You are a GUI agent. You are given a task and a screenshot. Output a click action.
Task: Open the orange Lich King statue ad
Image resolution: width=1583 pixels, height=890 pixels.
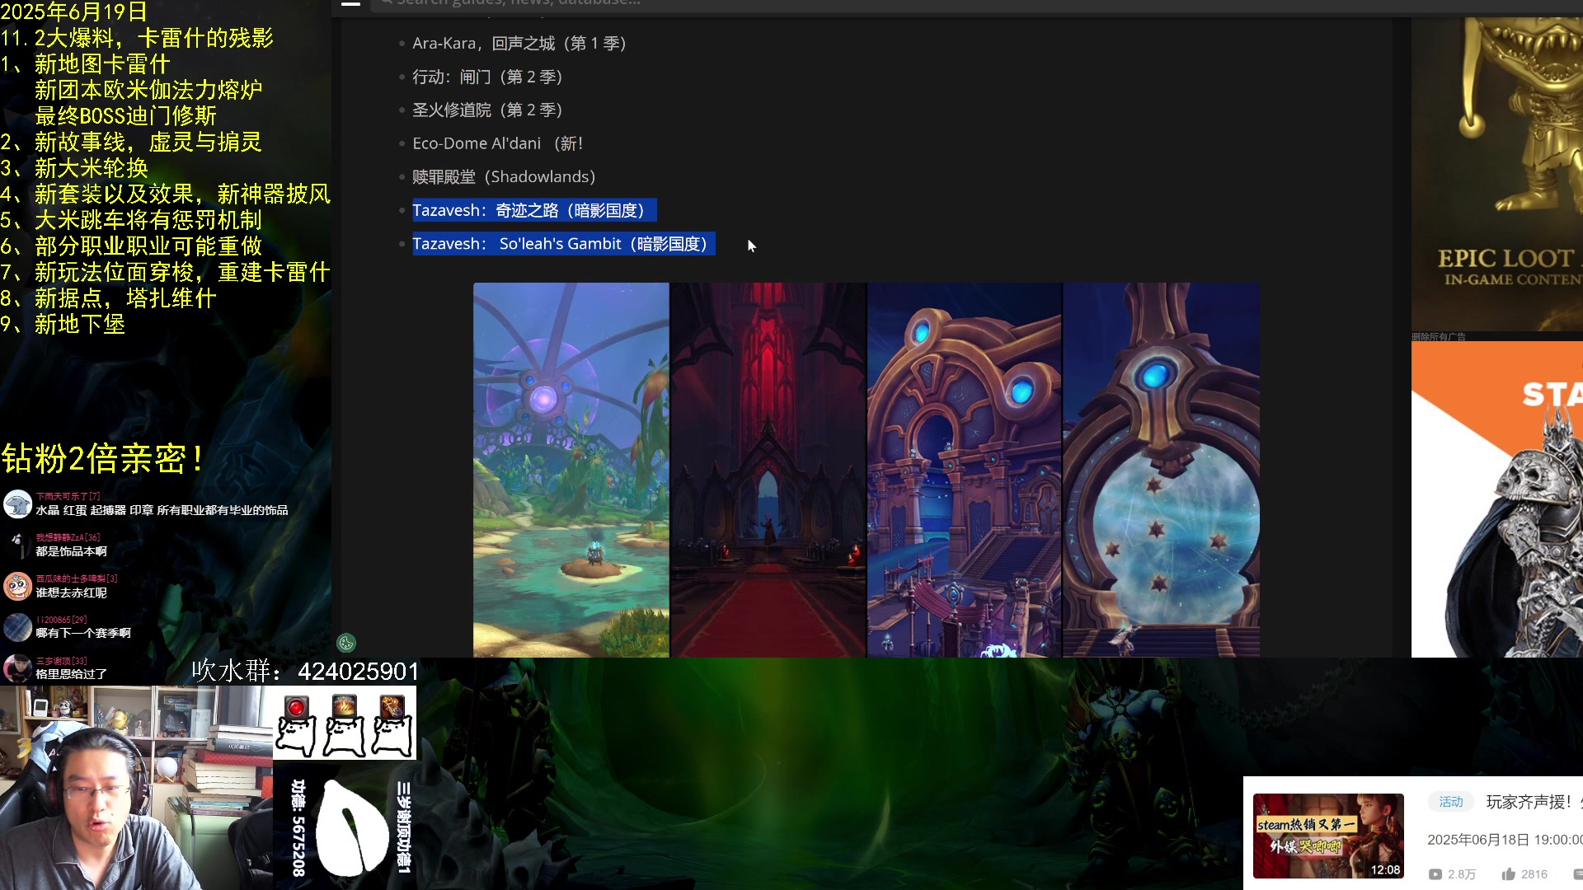point(1497,499)
